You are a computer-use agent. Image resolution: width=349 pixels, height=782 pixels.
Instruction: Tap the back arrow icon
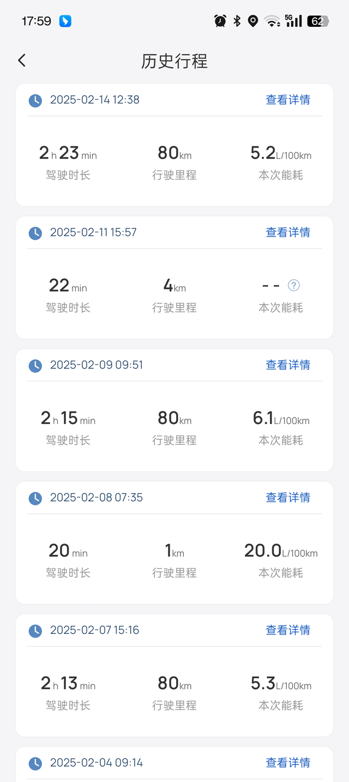click(22, 61)
